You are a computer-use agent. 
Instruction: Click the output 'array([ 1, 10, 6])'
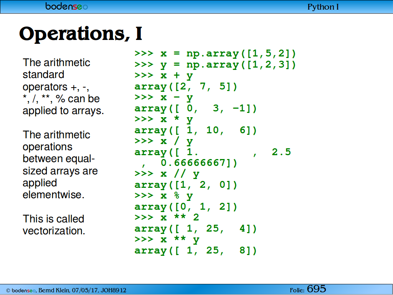click(196, 131)
